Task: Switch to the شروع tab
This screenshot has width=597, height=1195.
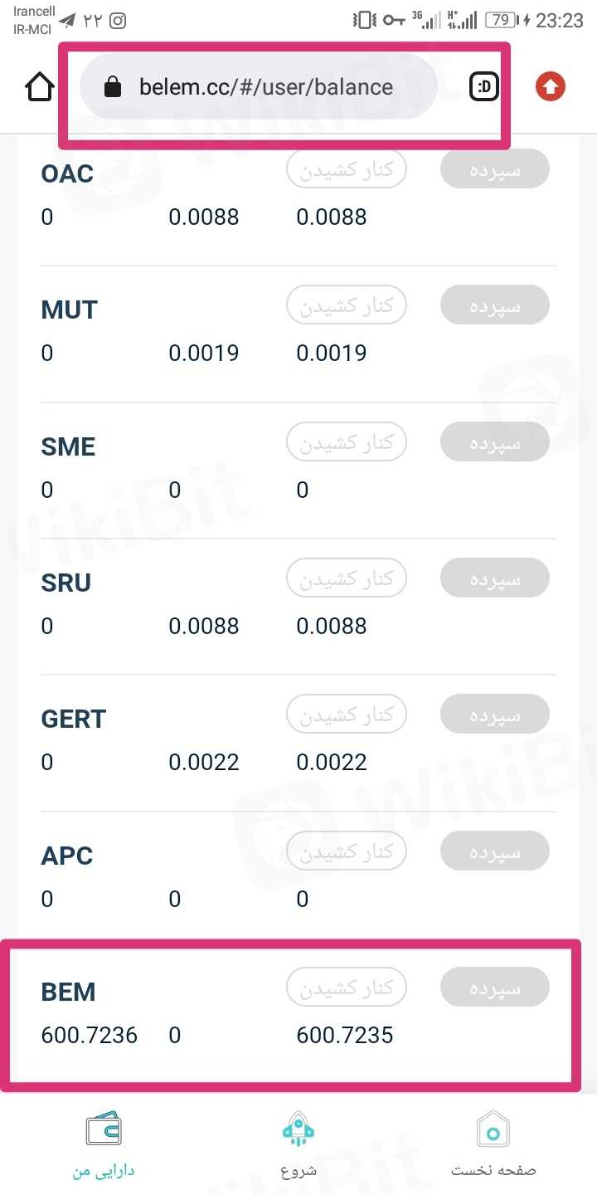Action: click(298, 1170)
